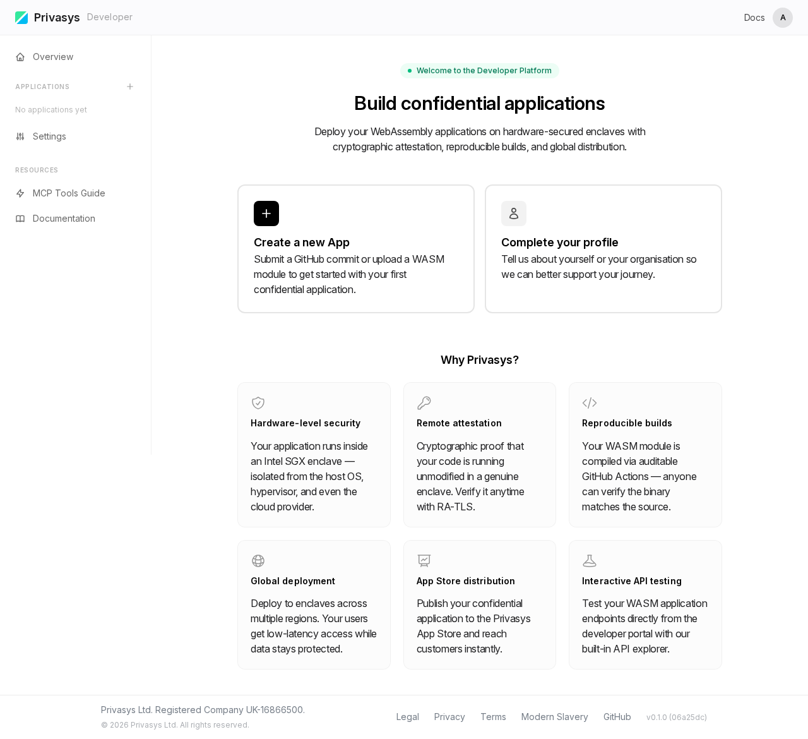Click the flask icon above Interactive API testing

tap(590, 561)
